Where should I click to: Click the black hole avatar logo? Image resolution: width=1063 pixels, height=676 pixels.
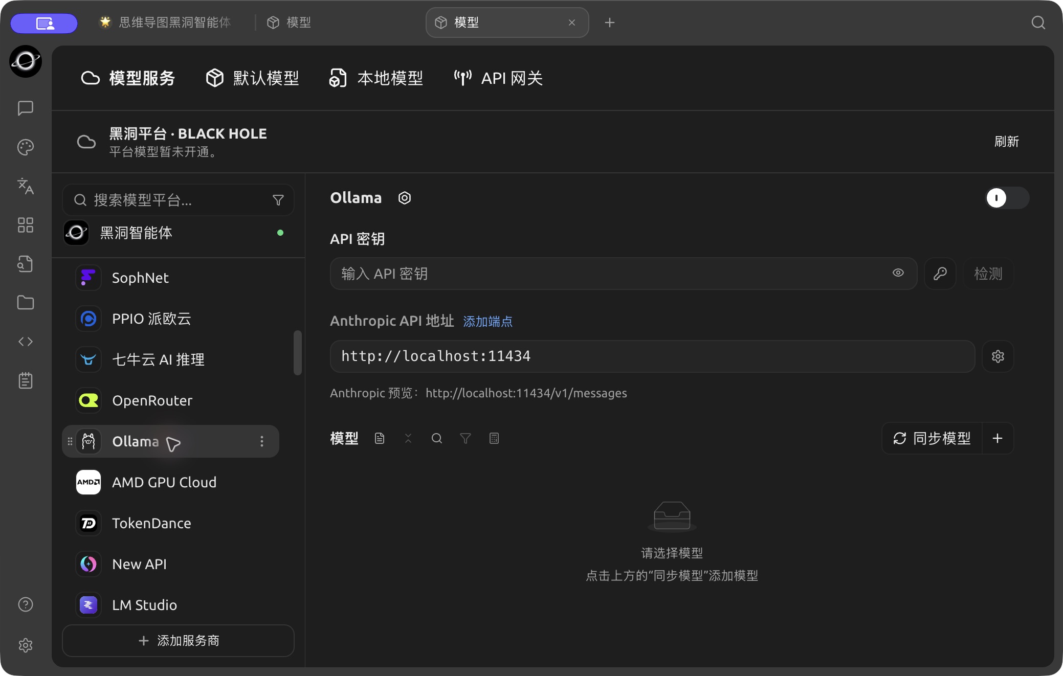[26, 61]
